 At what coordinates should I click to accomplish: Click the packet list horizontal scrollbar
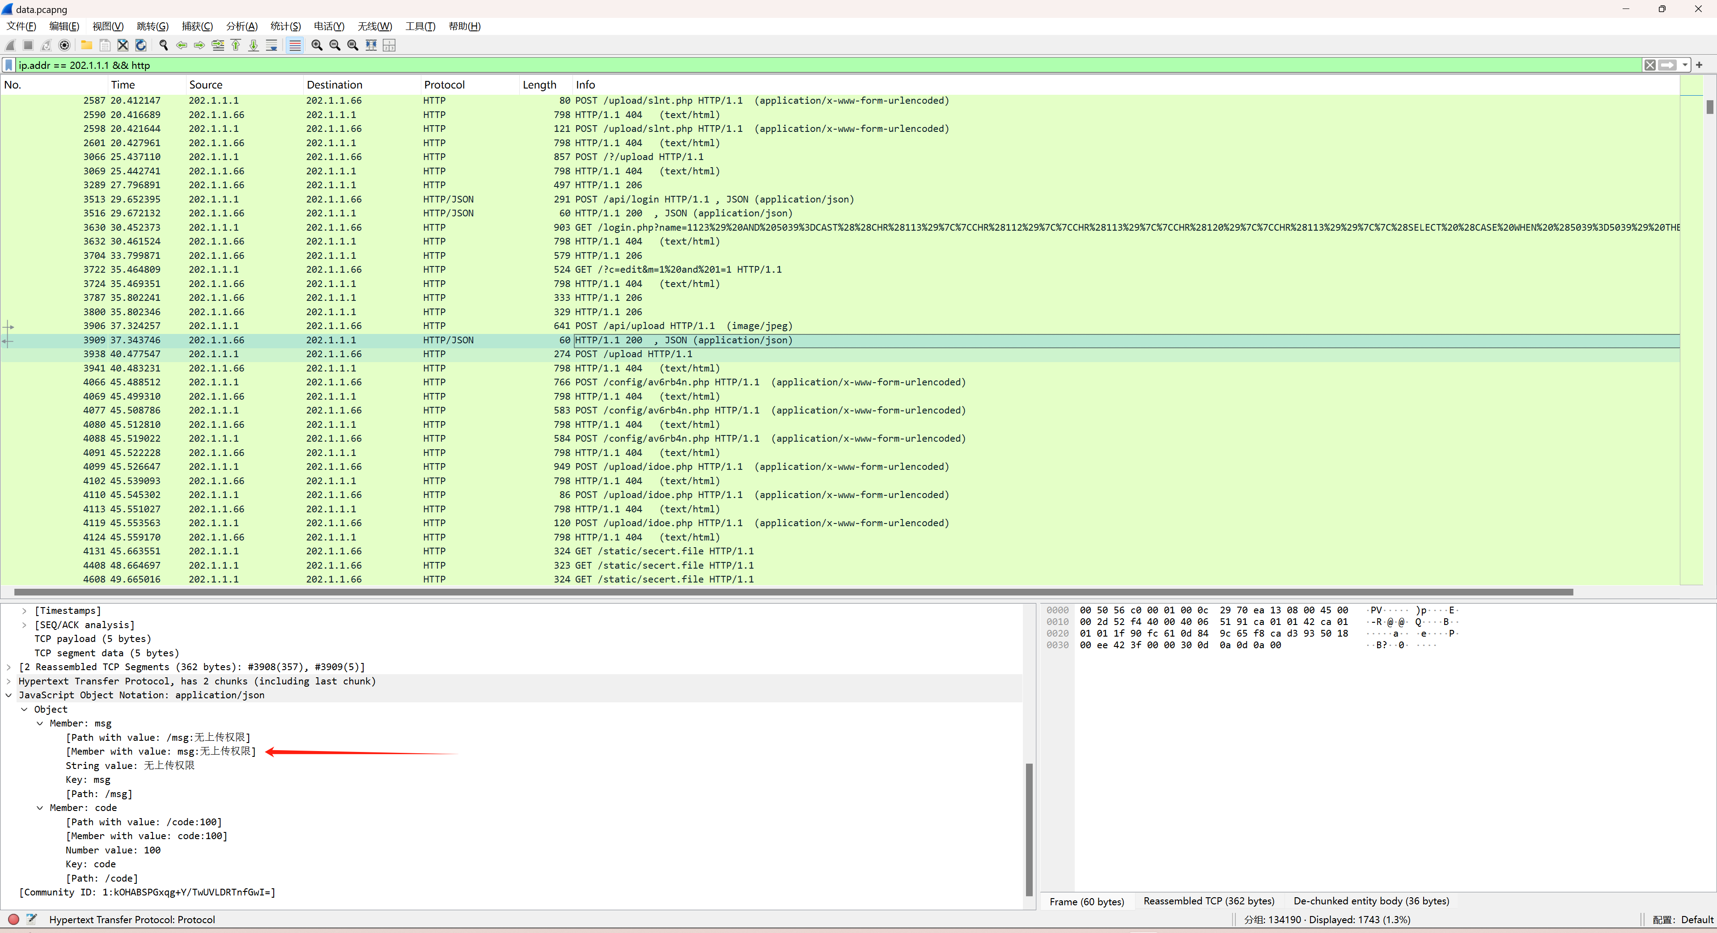pyautogui.click(x=793, y=592)
